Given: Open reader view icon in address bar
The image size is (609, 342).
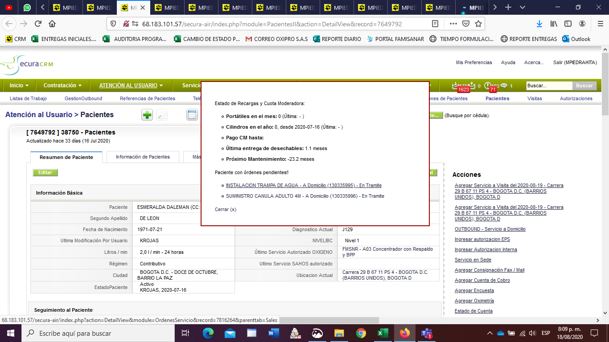Looking at the screenshot, I should (435, 24).
